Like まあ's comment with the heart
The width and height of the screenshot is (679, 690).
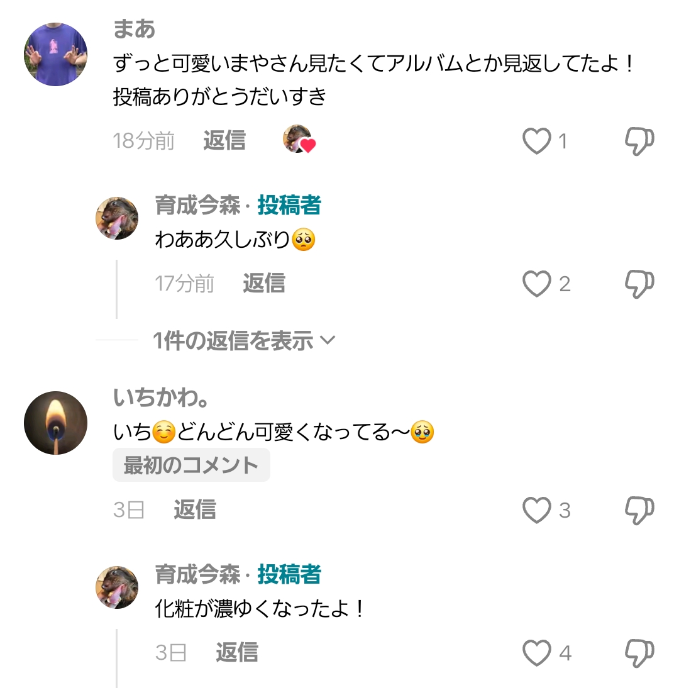coord(537,141)
